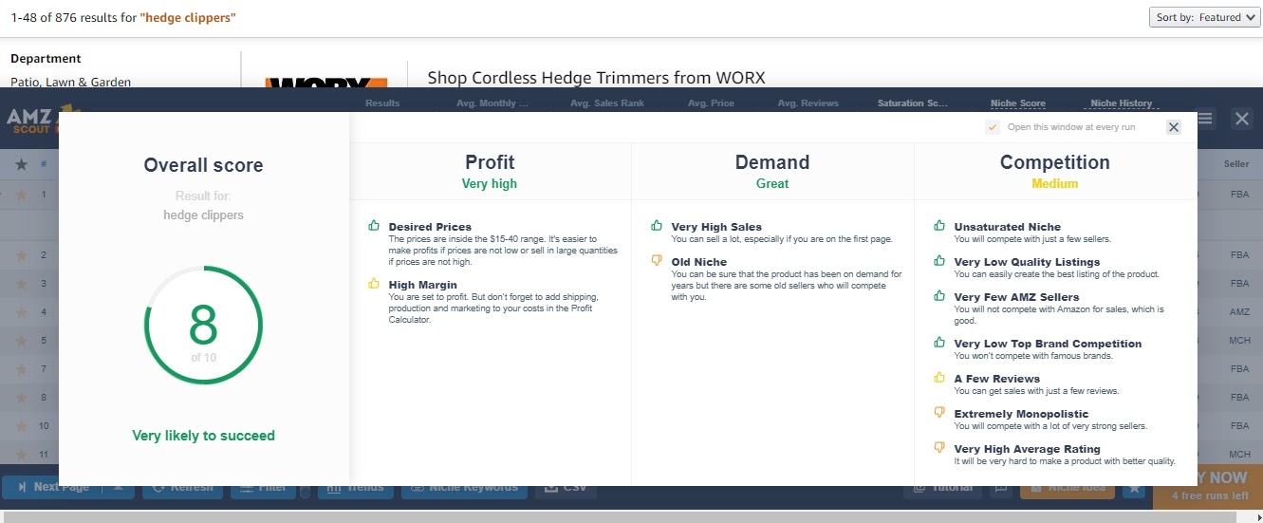Viewport: 1263px width, 523px height.
Task: Click the thumbs-up icon beside A Few Reviews
Action: pyautogui.click(x=939, y=378)
